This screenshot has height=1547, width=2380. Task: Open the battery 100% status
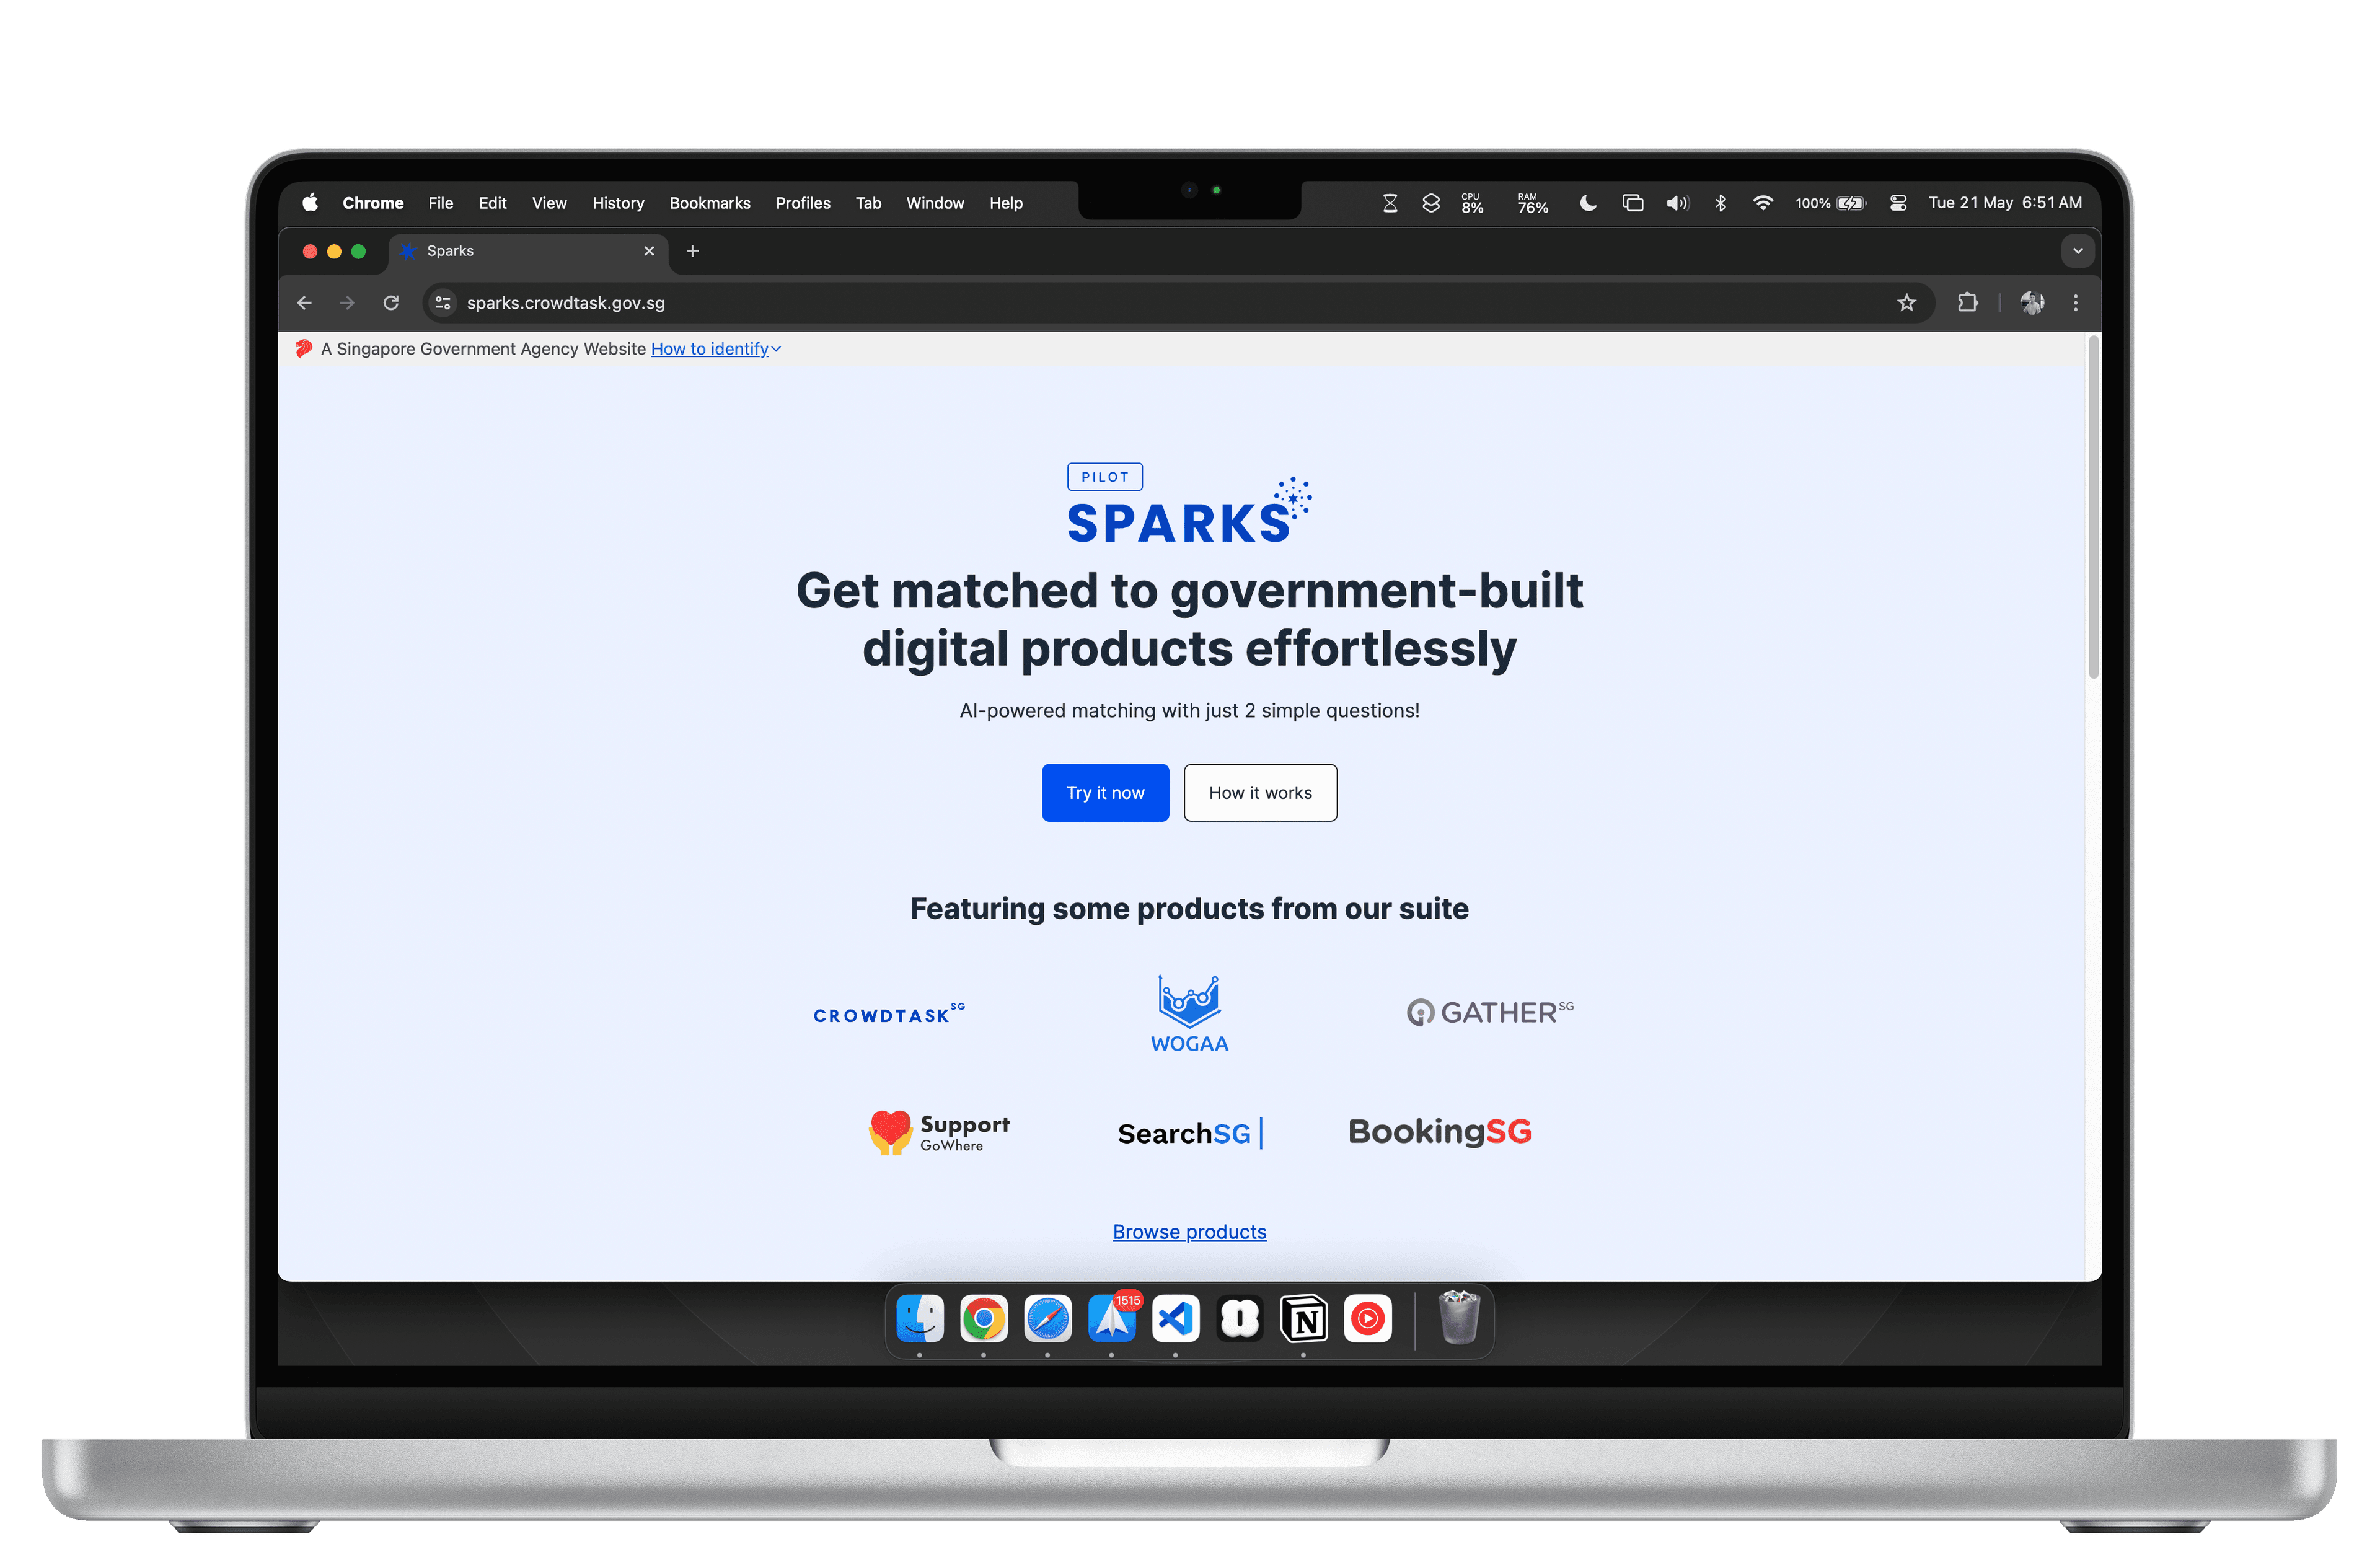(1830, 203)
